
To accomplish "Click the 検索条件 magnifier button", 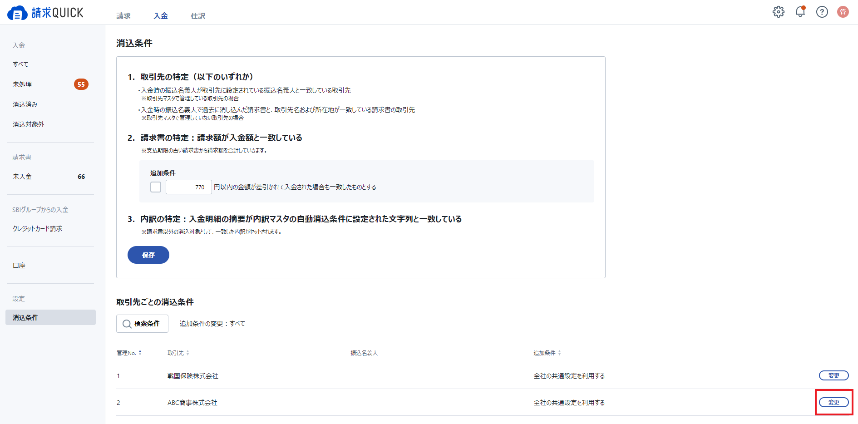I will point(142,324).
